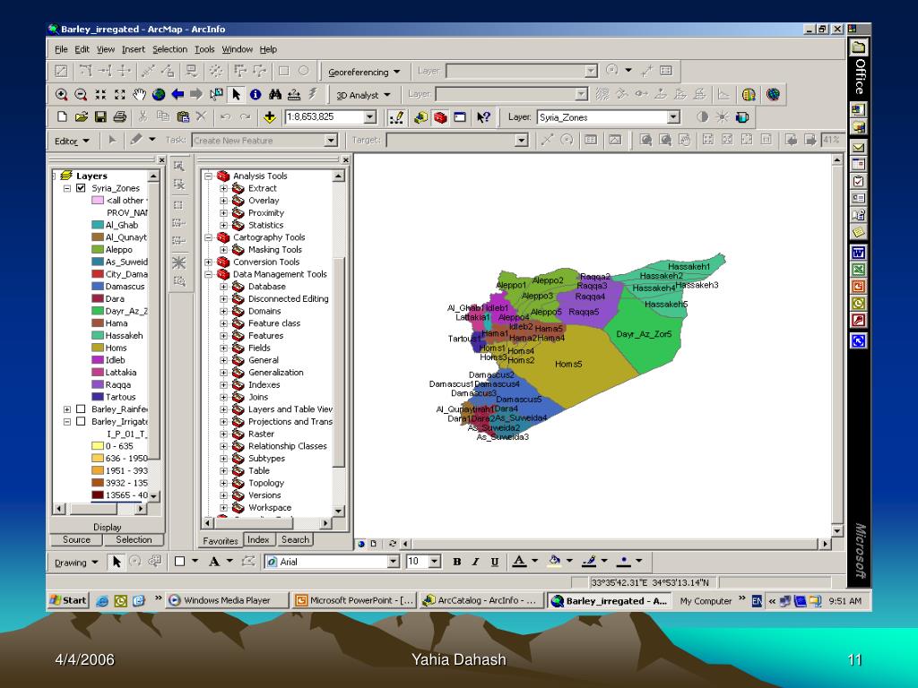Select the Zoom In tool
918x688 pixels.
click(61, 94)
